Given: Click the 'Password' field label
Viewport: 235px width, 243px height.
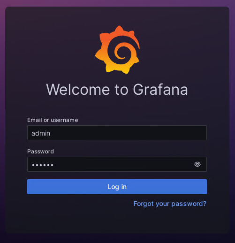Looking at the screenshot, I should coord(40,152).
